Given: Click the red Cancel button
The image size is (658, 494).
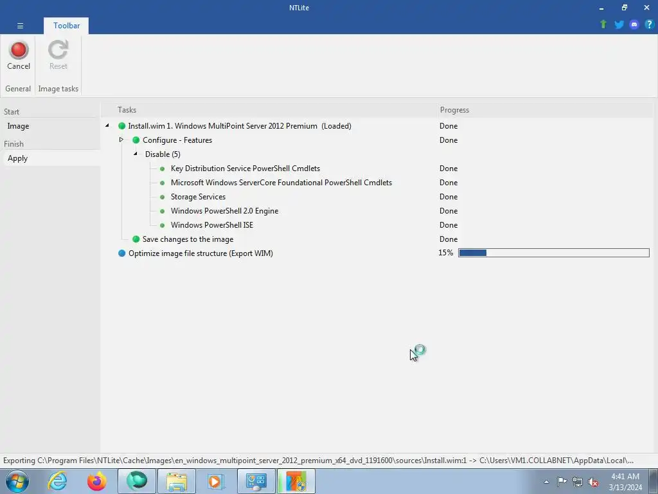Looking at the screenshot, I should coord(19,55).
